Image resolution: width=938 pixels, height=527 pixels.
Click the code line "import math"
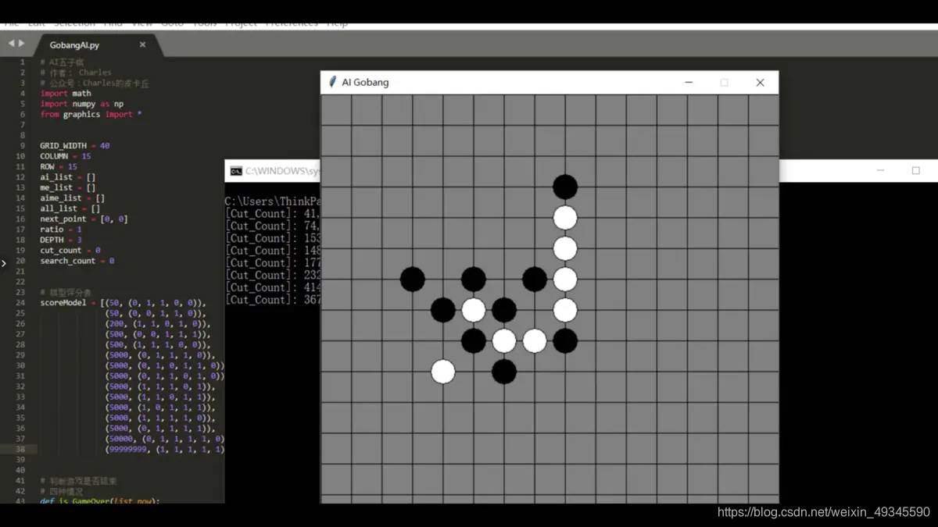tap(66, 93)
